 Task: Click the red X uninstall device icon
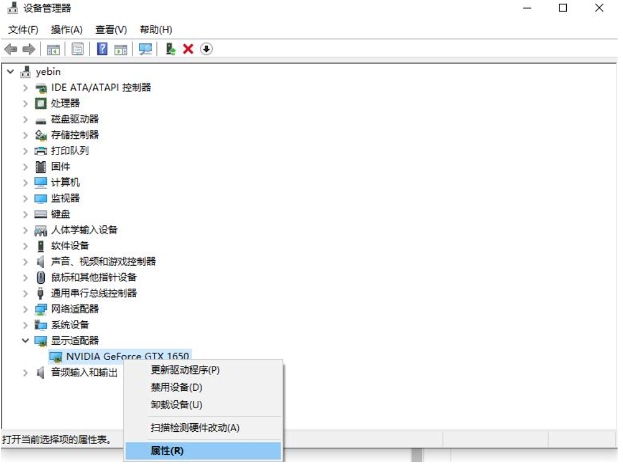[x=188, y=50]
